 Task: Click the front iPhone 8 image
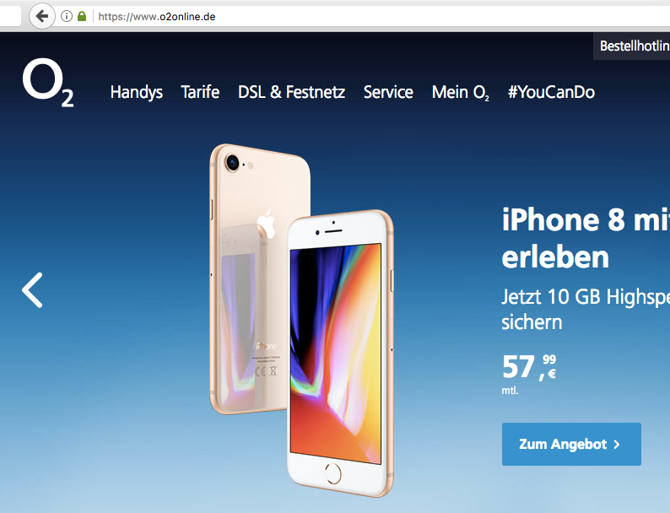(x=340, y=354)
